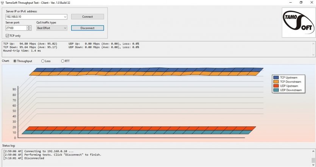Click the Disconnect button
This screenshot has width=316, height=167.
click(87, 28)
